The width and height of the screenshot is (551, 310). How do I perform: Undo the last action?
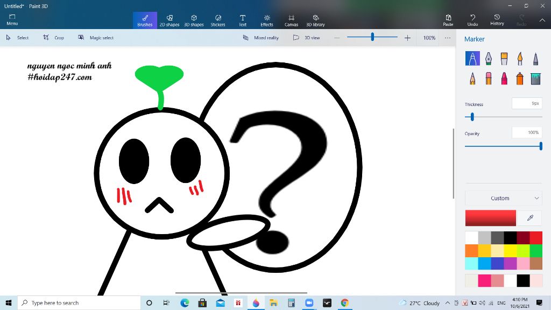tap(472, 20)
